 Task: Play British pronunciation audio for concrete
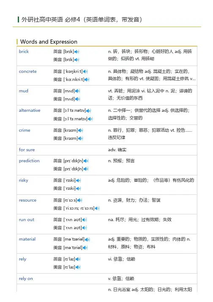(x=85, y=72)
